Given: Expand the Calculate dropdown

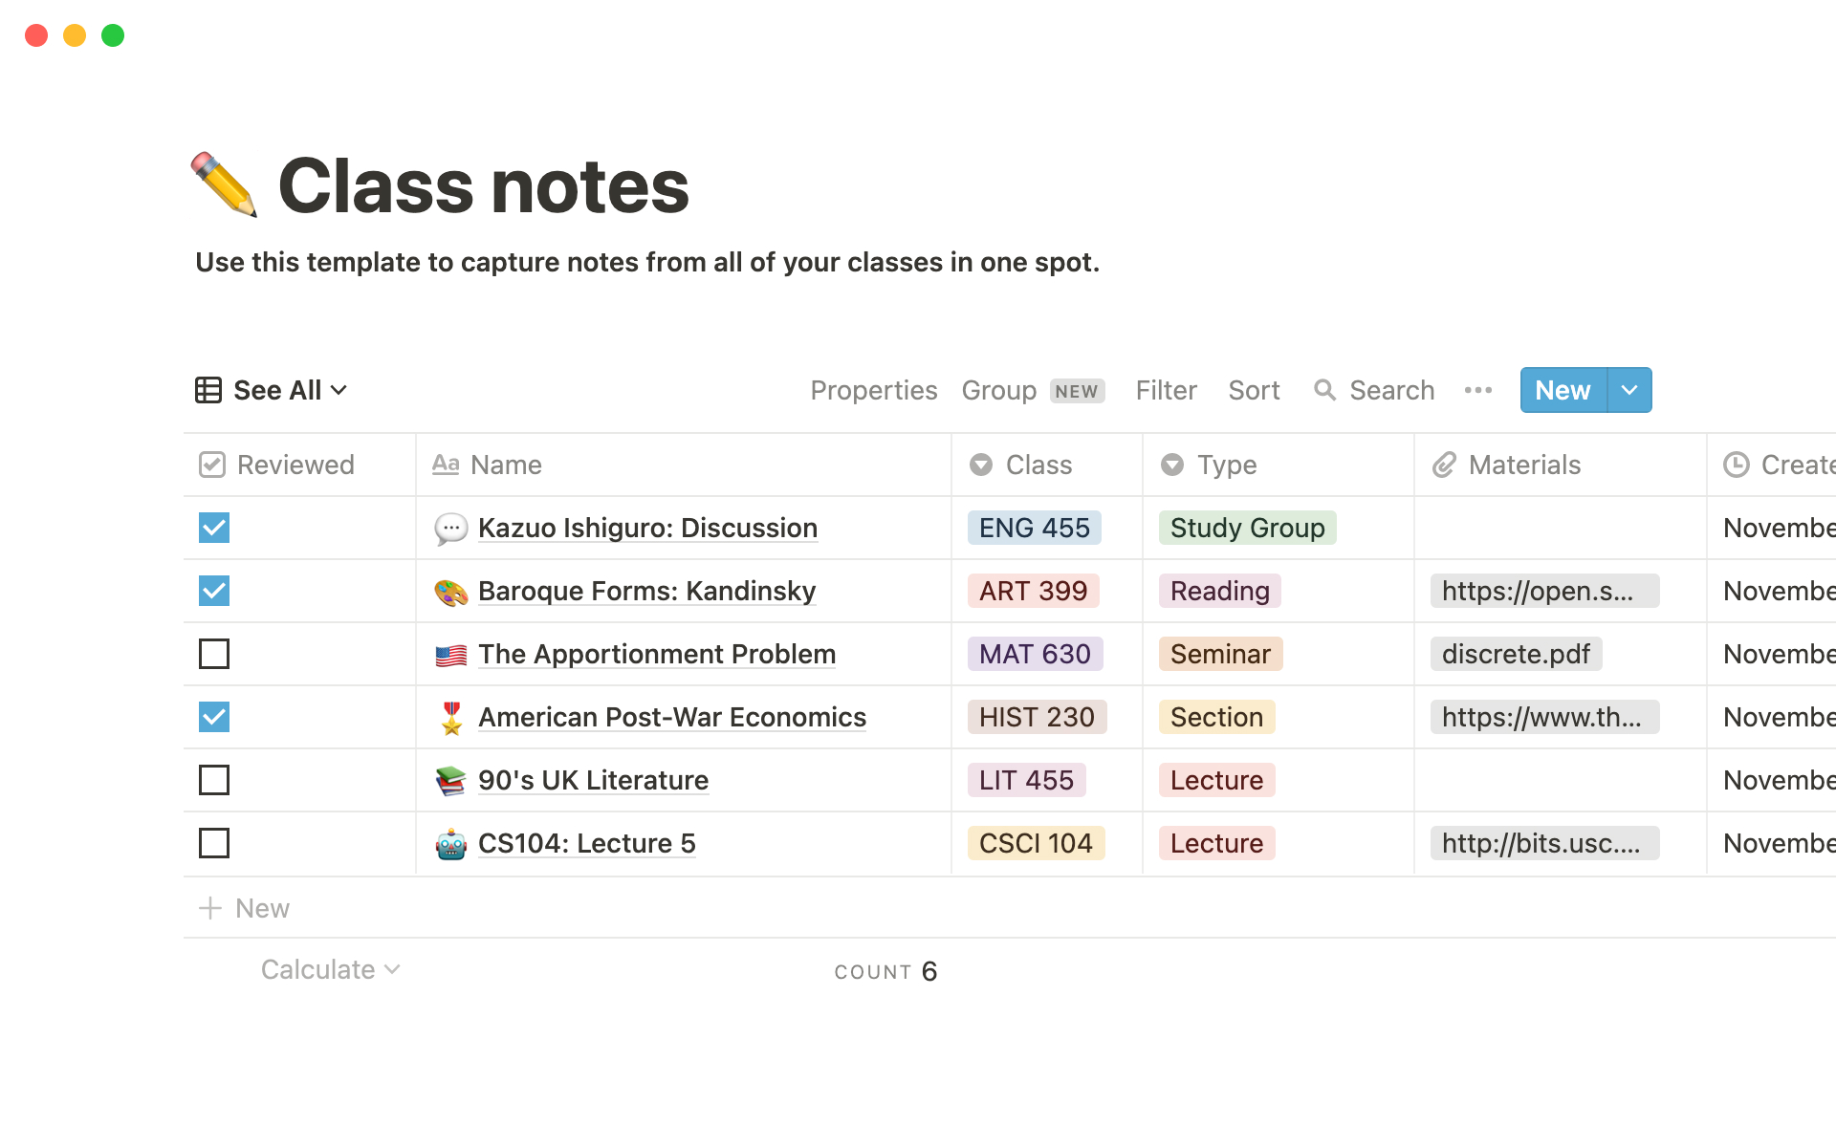Looking at the screenshot, I should [x=330, y=969].
